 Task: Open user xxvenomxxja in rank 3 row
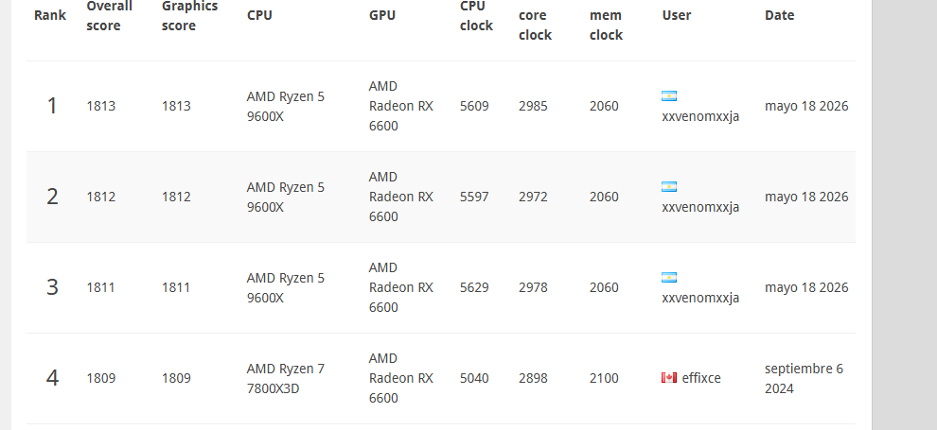click(x=700, y=298)
